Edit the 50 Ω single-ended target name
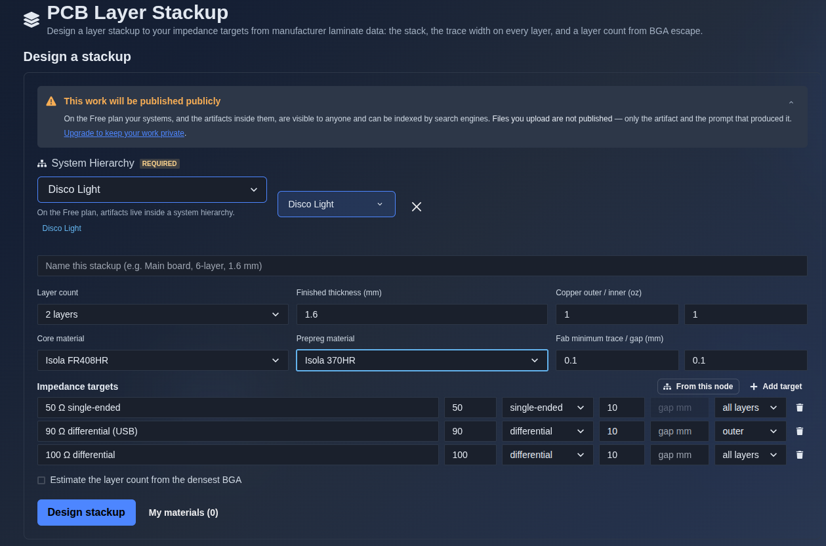 click(x=238, y=408)
